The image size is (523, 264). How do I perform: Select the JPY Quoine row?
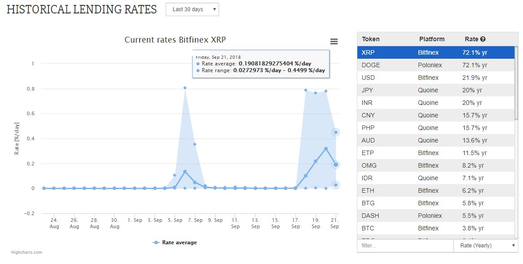pos(436,90)
